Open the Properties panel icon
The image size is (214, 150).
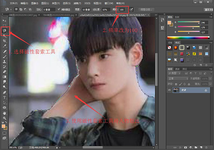point(162,27)
